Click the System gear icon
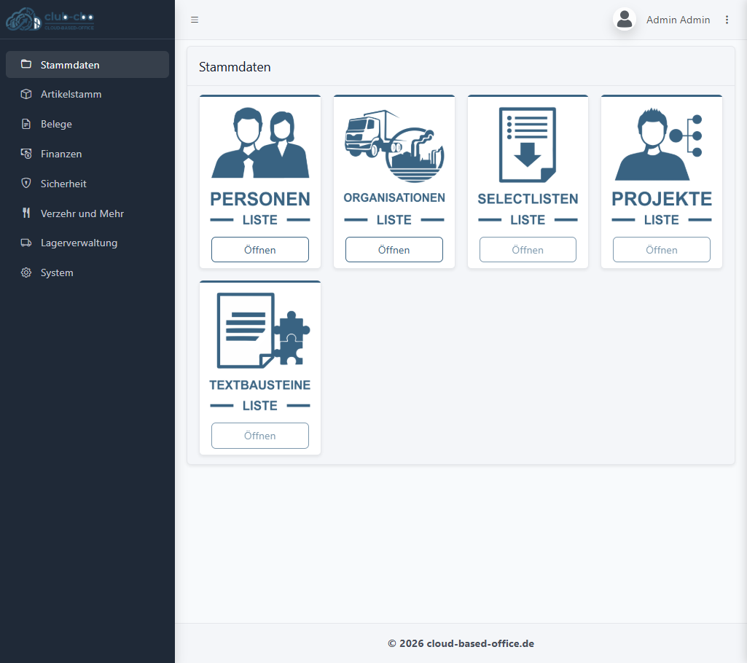Image resolution: width=747 pixels, height=663 pixels. click(x=26, y=272)
